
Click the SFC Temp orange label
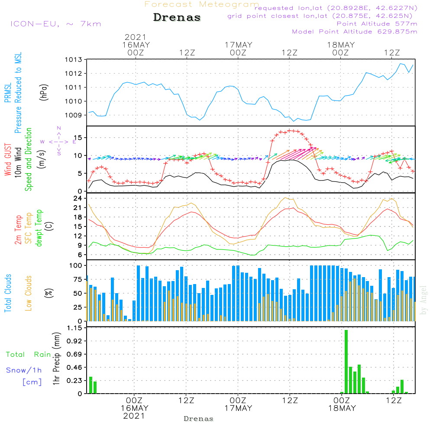pyautogui.click(x=29, y=228)
